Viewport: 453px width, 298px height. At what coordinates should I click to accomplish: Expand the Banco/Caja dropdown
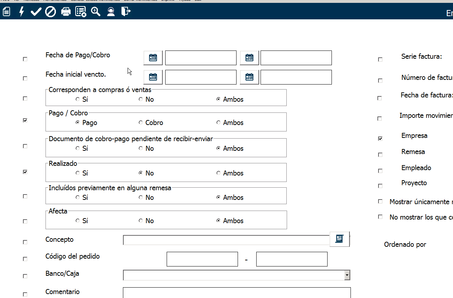point(347,275)
